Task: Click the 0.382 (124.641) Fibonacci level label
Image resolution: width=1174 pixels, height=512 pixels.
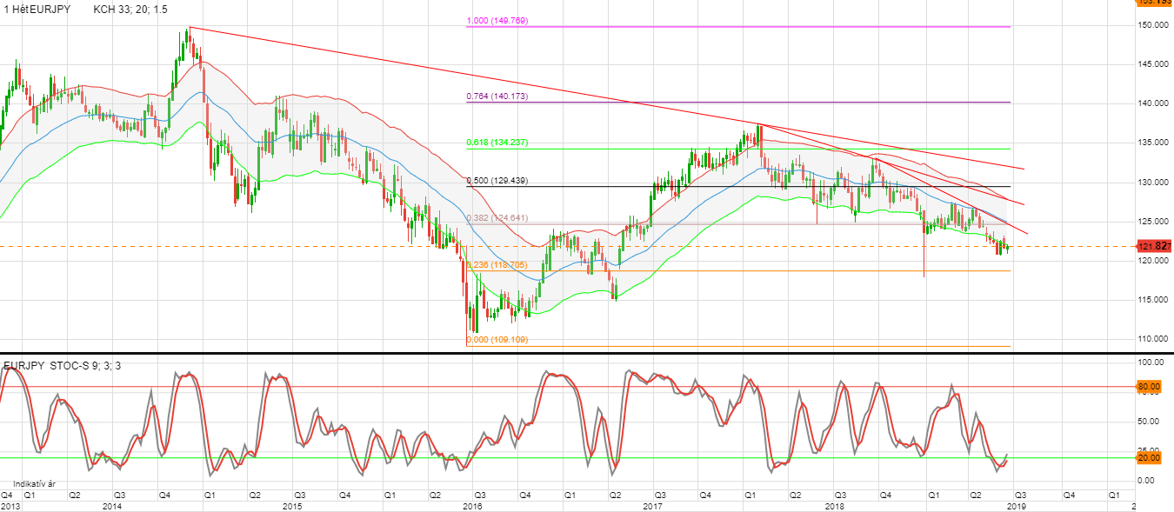Action: 497,218
